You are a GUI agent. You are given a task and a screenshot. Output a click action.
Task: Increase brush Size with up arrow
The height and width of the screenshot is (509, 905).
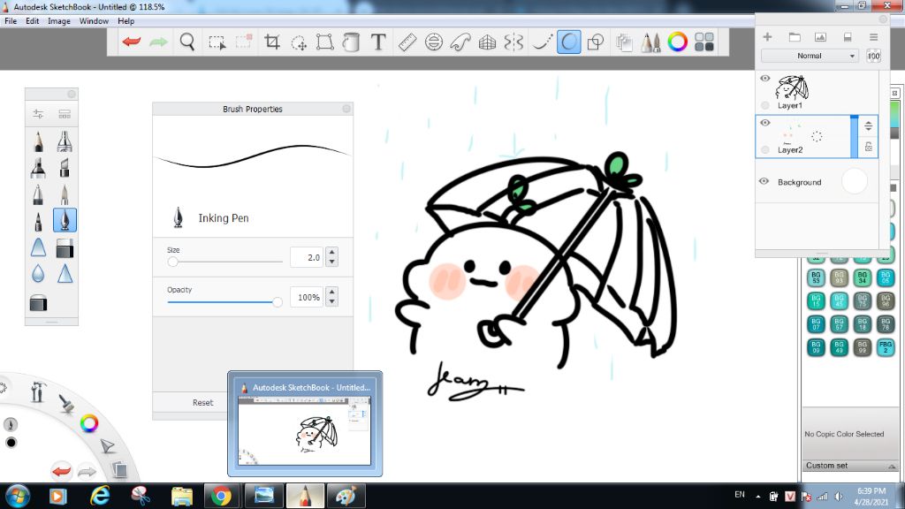click(332, 252)
